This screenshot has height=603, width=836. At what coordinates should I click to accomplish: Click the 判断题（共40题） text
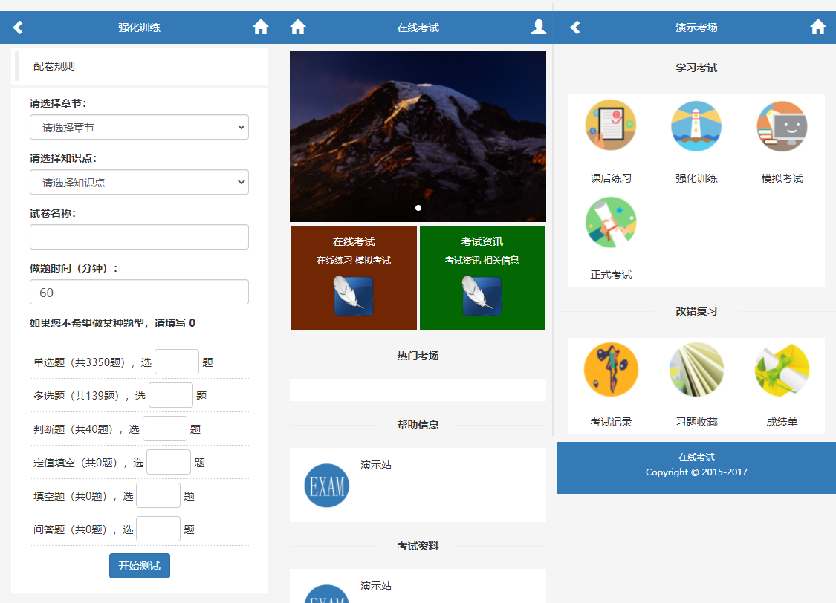click(x=74, y=429)
